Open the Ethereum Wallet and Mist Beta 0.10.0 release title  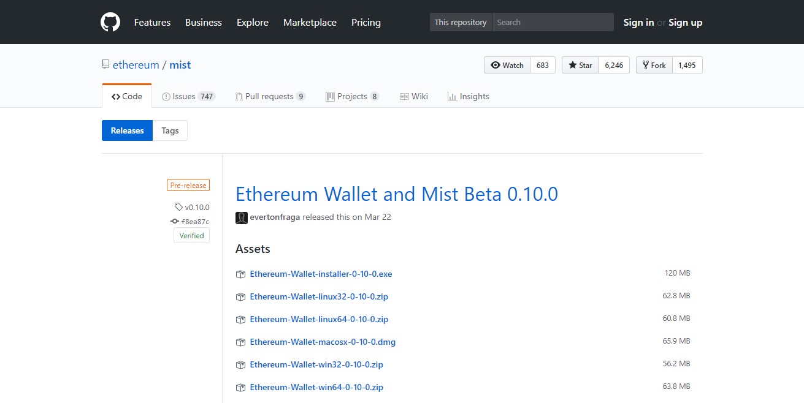[396, 194]
